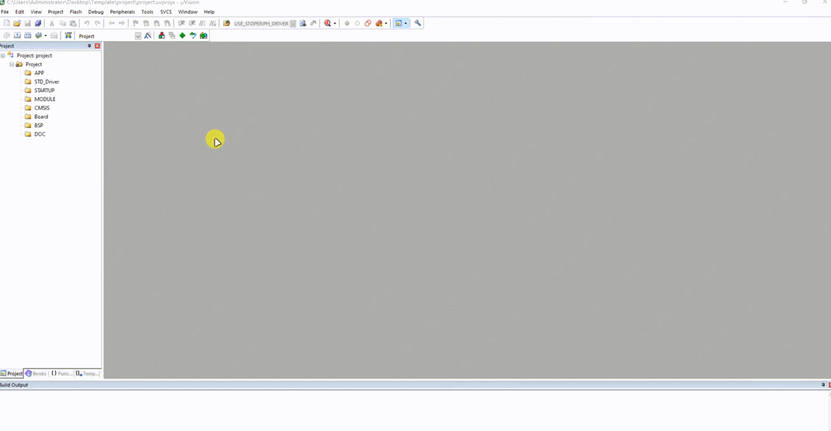Open Configuration wrench icon
The height and width of the screenshot is (431, 831).
[x=418, y=23]
